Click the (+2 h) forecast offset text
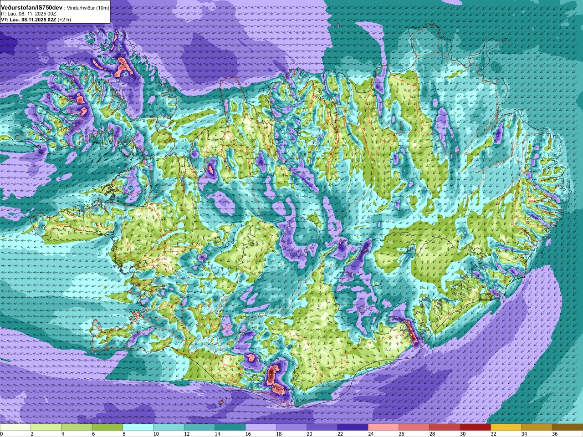583x437 pixels. (65, 20)
